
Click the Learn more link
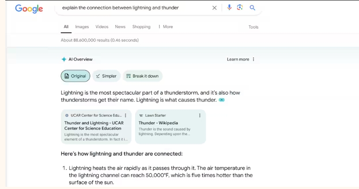click(238, 59)
